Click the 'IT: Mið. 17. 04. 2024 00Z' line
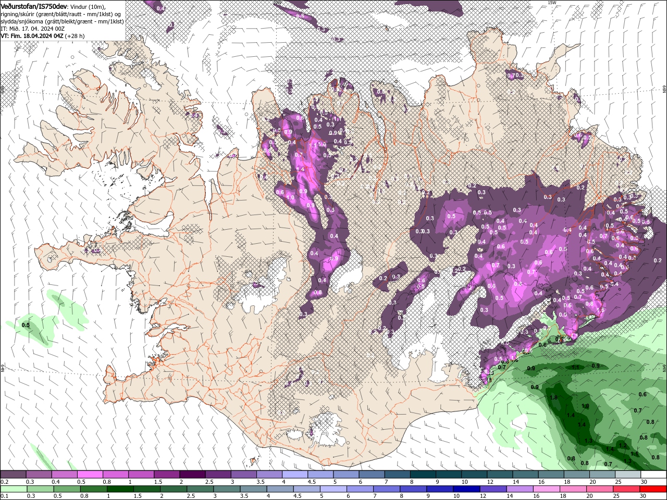Screen dimensions: 667x500 click(33, 29)
